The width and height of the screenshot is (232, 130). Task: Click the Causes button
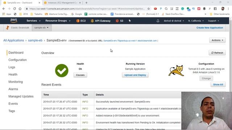tap(80, 75)
